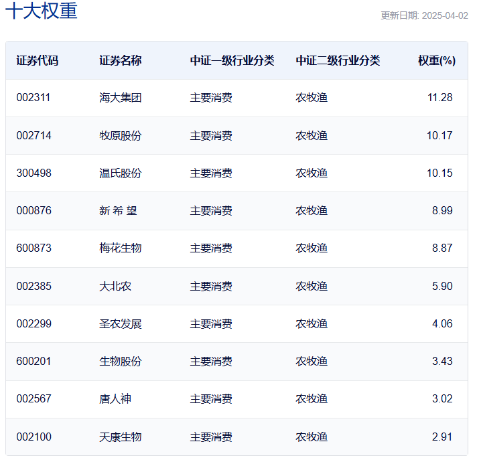Click the 中证一级行业分类 column header
477x460 pixels.
(x=232, y=60)
